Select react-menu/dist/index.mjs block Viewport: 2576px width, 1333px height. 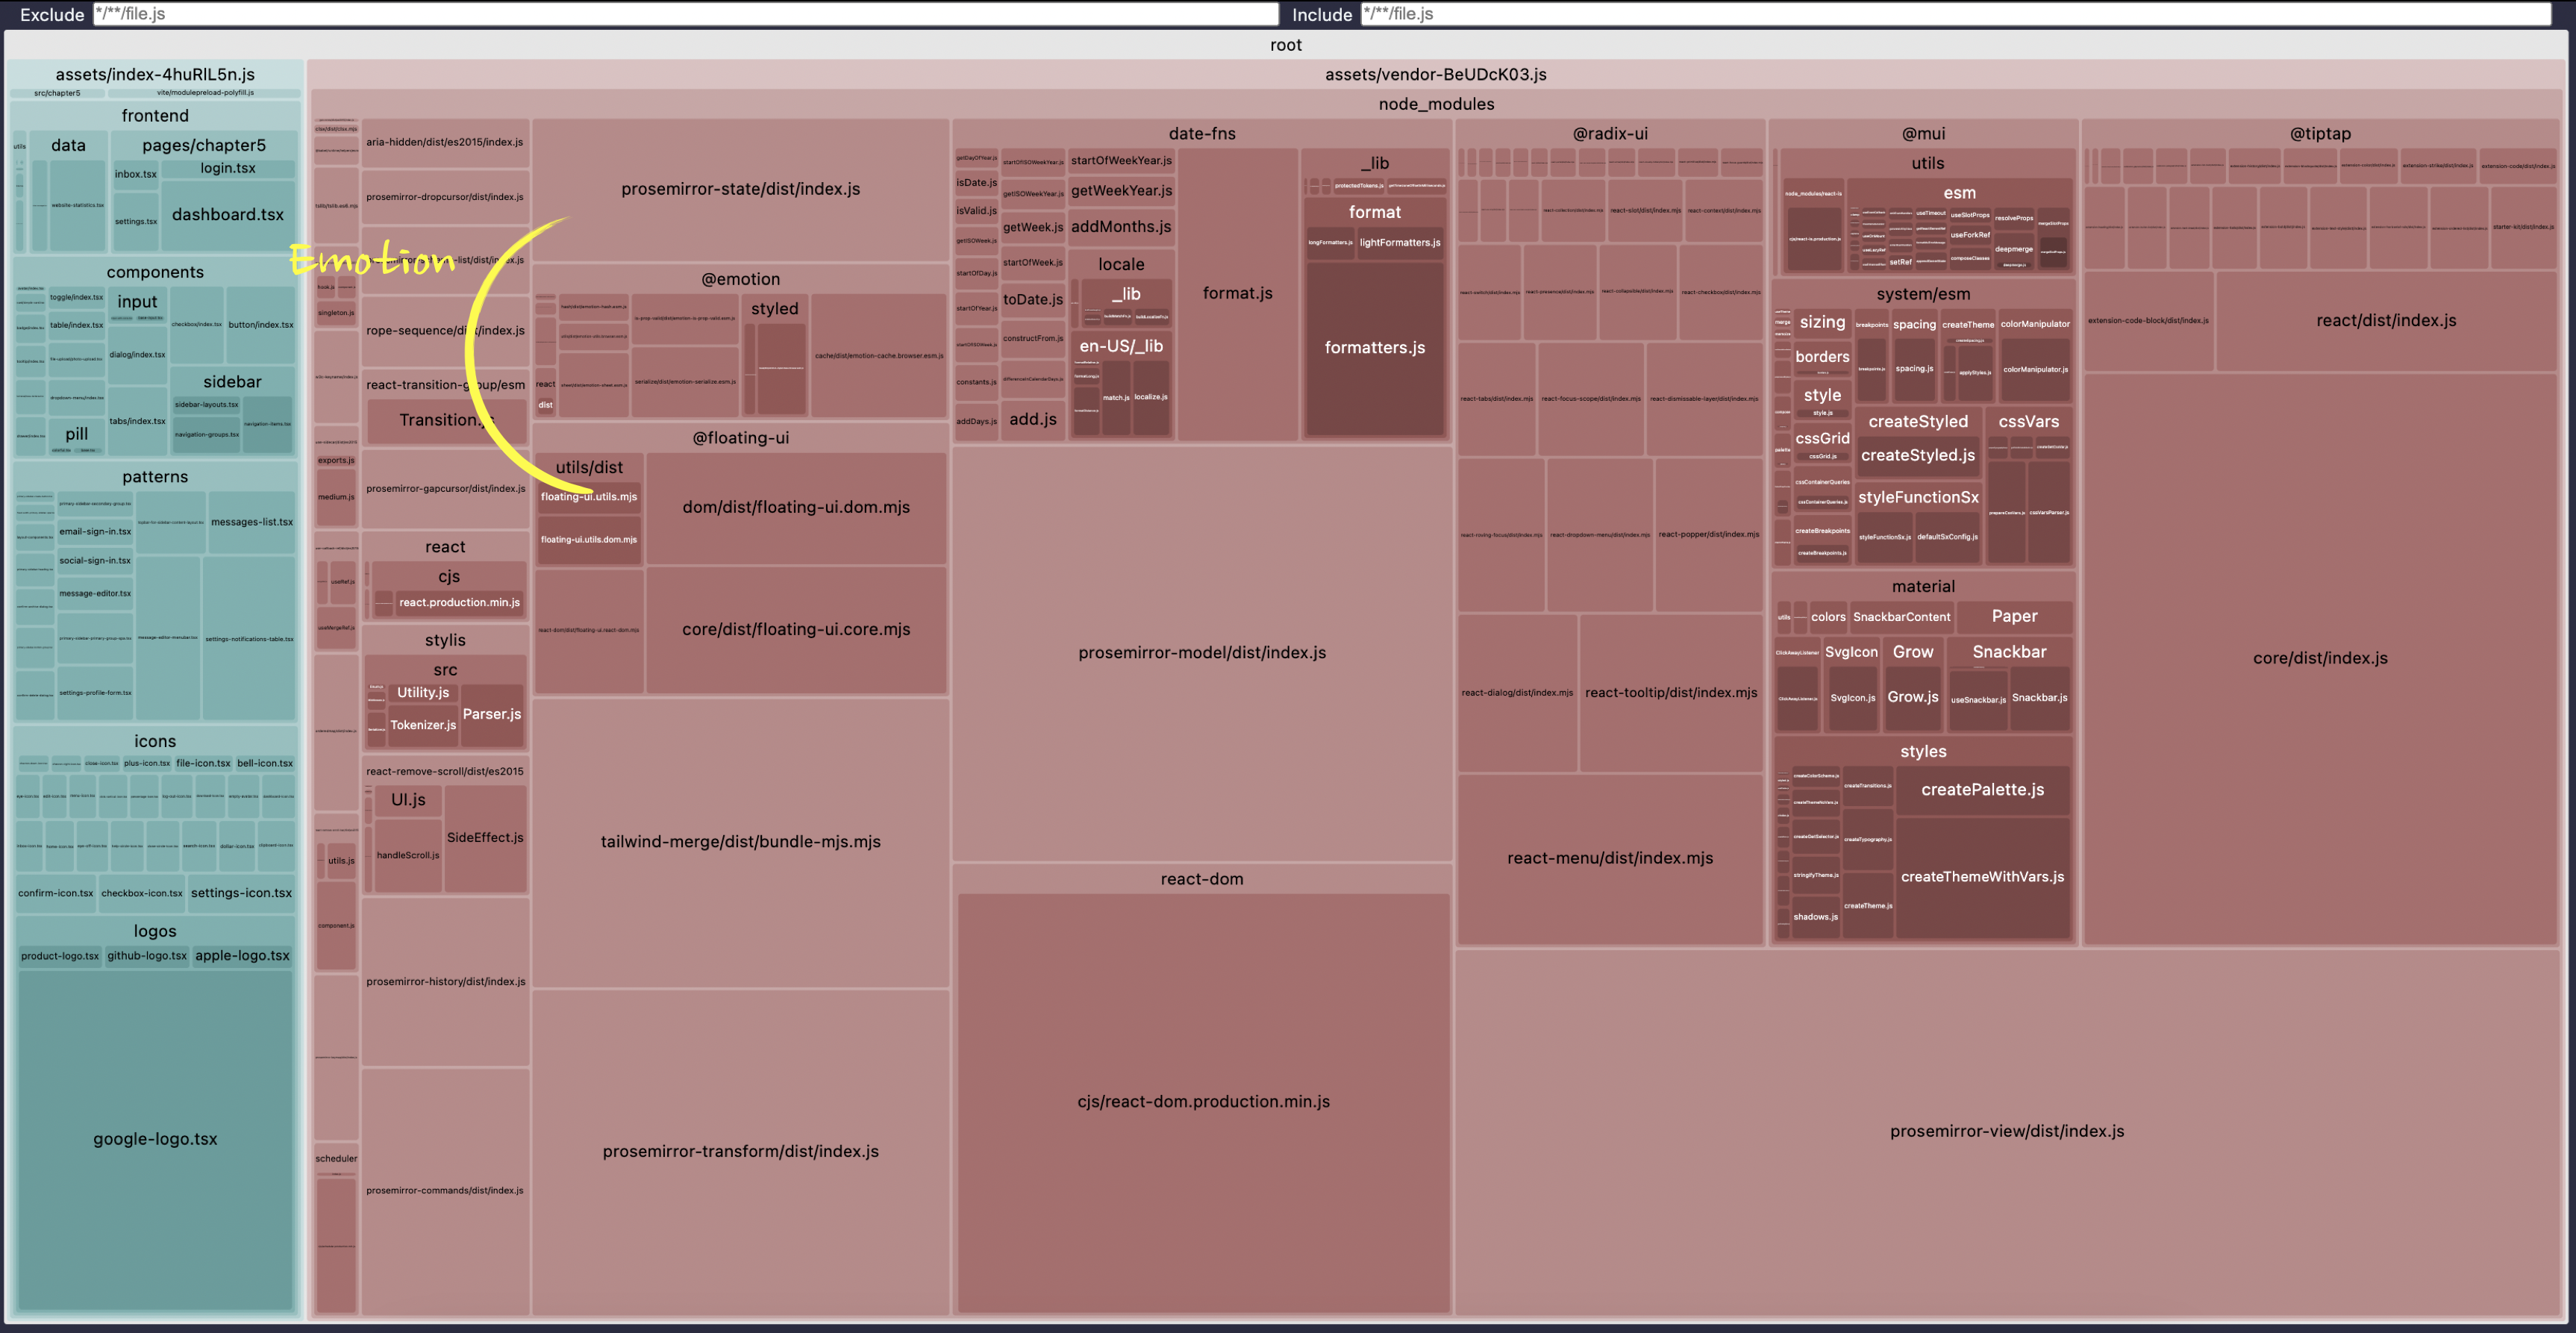pyautogui.click(x=1609, y=858)
